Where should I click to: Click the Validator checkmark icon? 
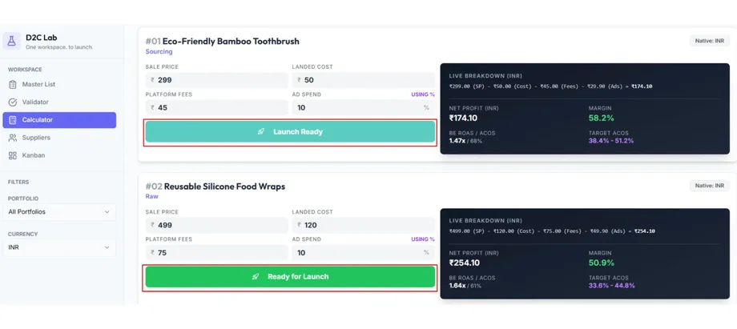click(x=13, y=102)
